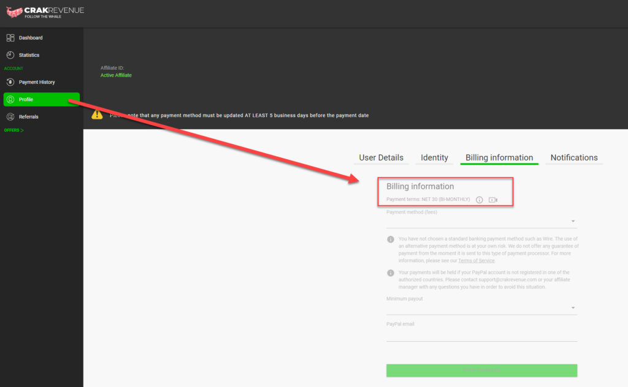Click the info icon on the PayPal countries notice
The width and height of the screenshot is (628, 387).
click(x=391, y=273)
